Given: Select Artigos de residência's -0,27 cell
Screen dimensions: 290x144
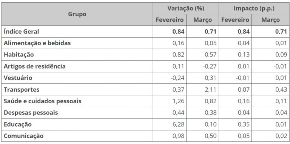Looking at the screenshot, I should tap(202, 66).
